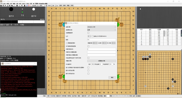Image resolution: width=182 pixels, height=98 pixels.
Task: Close the Gtp控制台 window
Action: pos(35,64)
